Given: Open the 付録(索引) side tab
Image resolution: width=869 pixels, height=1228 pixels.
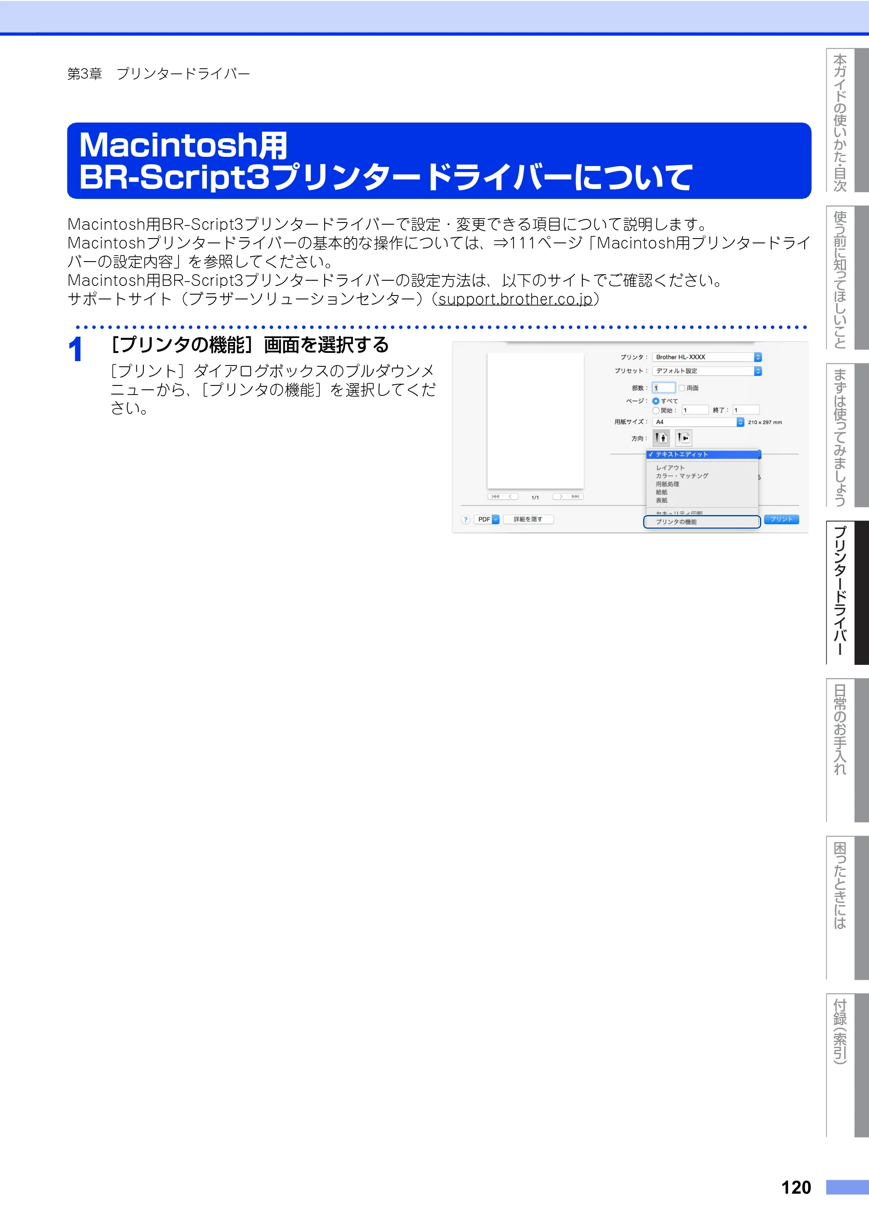Looking at the screenshot, I should (847, 1065).
